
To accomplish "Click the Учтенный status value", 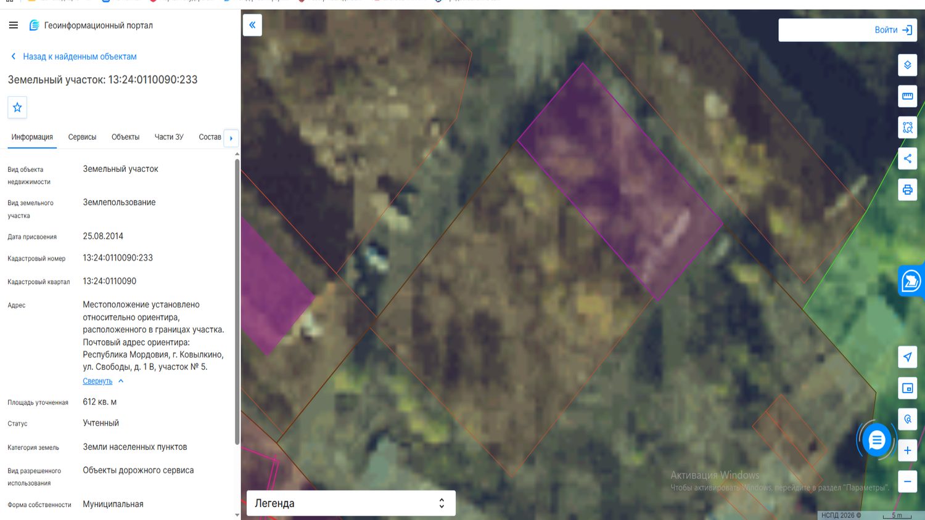I will pyautogui.click(x=101, y=423).
